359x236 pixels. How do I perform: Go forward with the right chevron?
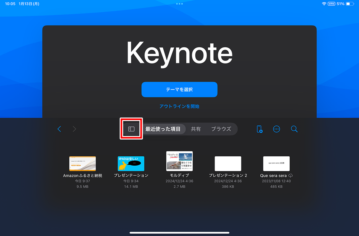click(x=74, y=129)
